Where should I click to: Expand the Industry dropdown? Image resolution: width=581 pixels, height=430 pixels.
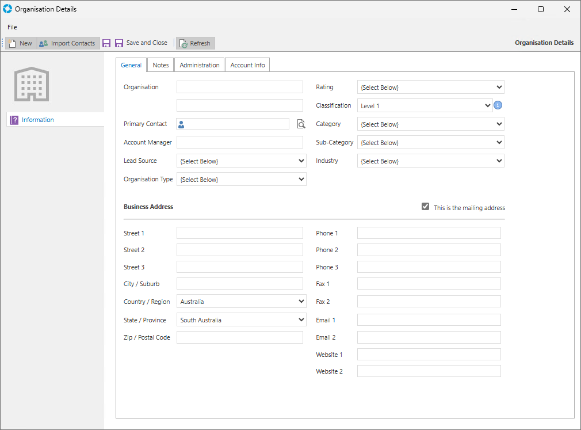430,161
